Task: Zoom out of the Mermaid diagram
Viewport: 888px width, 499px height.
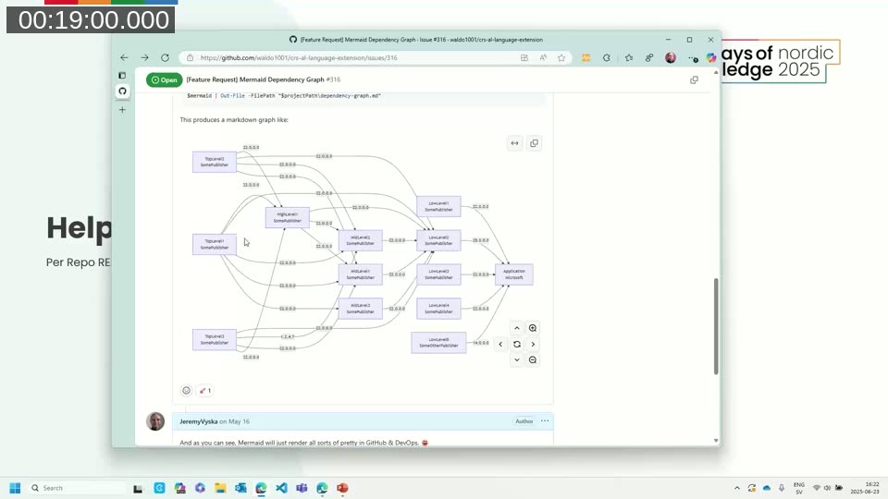Action: pyautogui.click(x=533, y=359)
